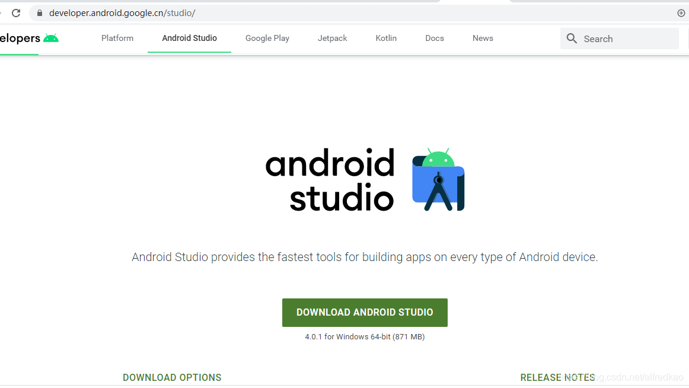The height and width of the screenshot is (388, 689).
Task: Focus the Search input field
Action: point(620,39)
